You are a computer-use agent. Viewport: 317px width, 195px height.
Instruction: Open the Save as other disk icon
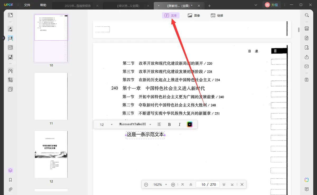pos(307,80)
